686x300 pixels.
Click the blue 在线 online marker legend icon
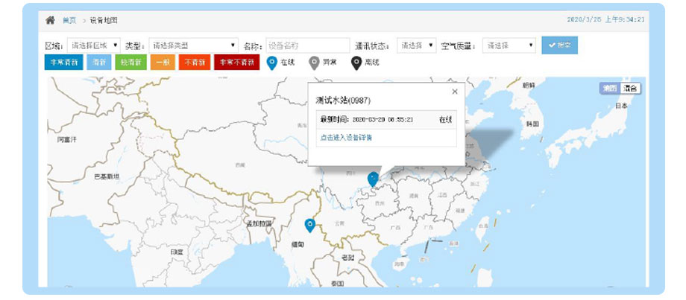[x=272, y=63]
